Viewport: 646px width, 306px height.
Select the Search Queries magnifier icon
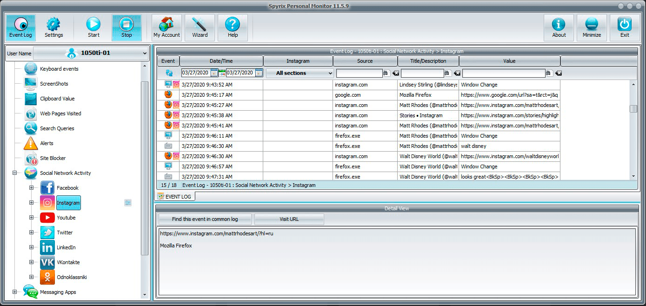point(31,128)
